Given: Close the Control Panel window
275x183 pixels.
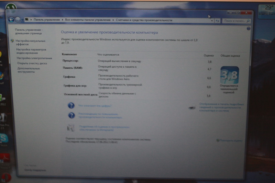Looking at the screenshot, I should (x=246, y=12).
